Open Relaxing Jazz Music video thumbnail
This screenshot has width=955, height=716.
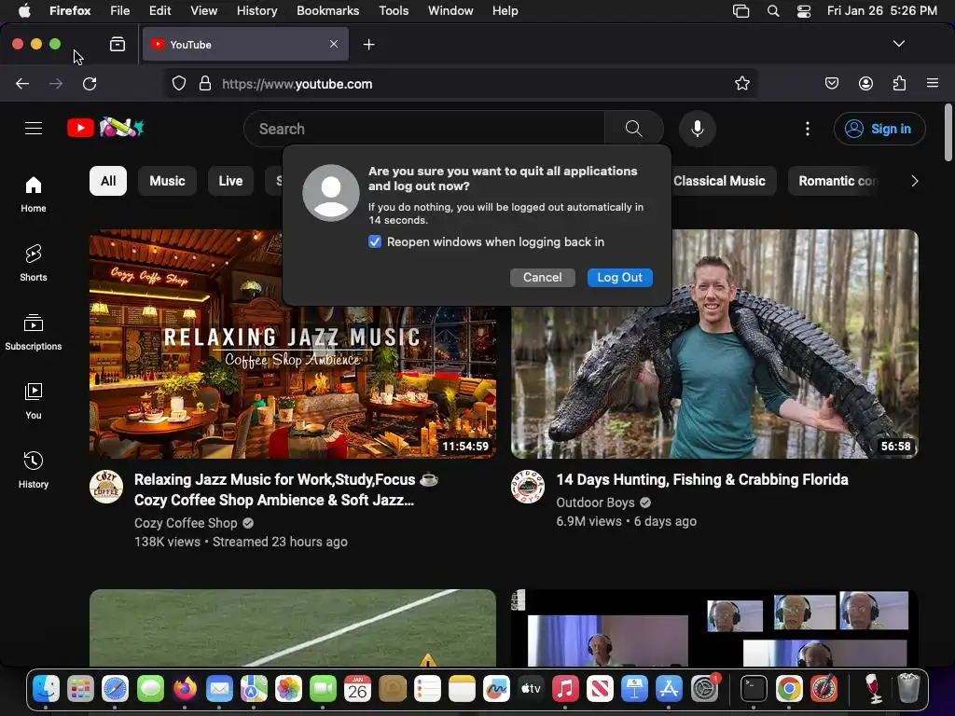pos(292,343)
